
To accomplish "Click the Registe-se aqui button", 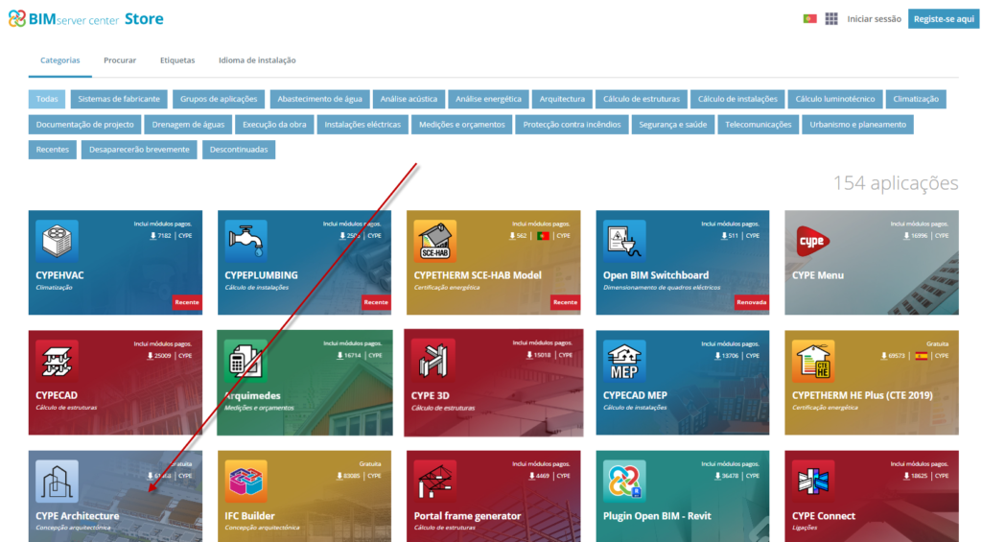I will (944, 19).
